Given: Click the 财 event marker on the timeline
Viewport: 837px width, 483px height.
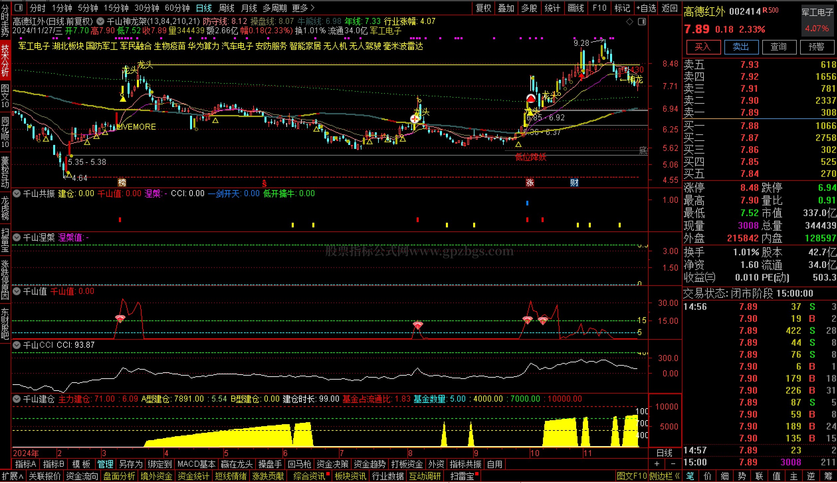Looking at the screenshot, I should click(574, 182).
